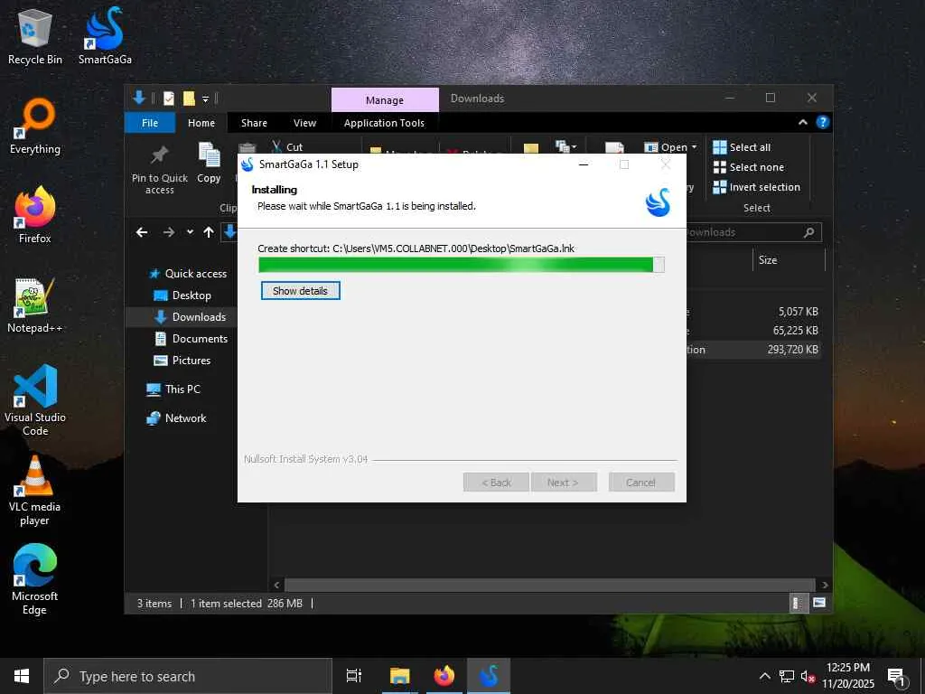Screen dimensions: 925x694
Task: Click the Cut scissors in Explorer ribbon
Action: pos(276,147)
